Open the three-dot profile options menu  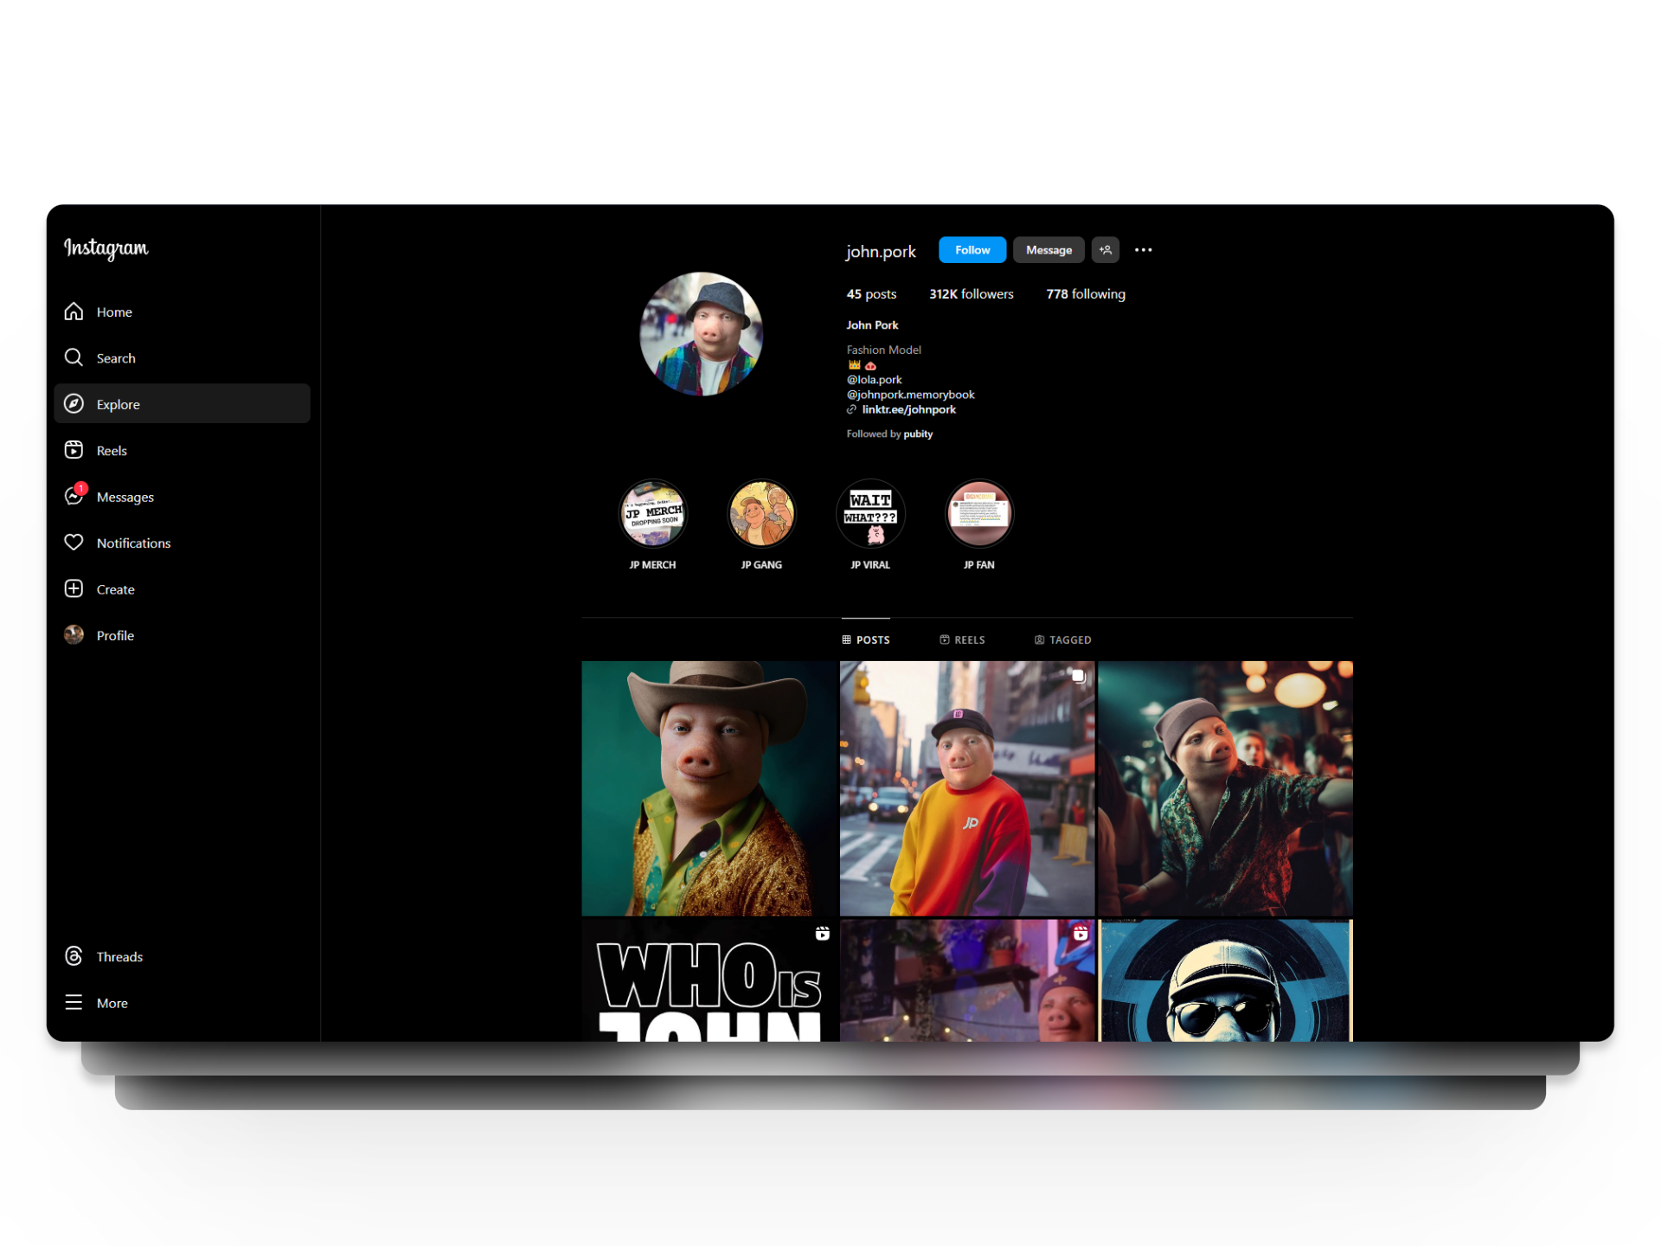(x=1143, y=250)
